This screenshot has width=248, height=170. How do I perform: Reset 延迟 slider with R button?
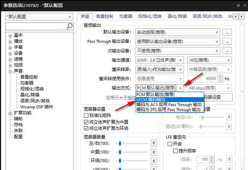click(x=229, y=127)
